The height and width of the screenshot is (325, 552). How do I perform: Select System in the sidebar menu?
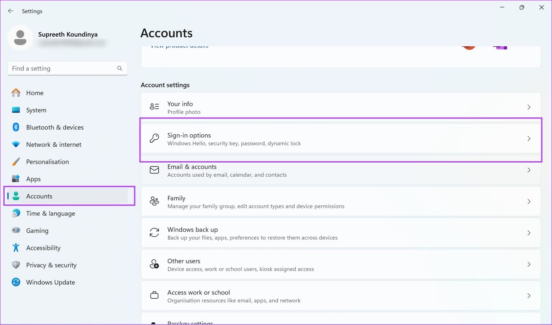click(x=36, y=110)
